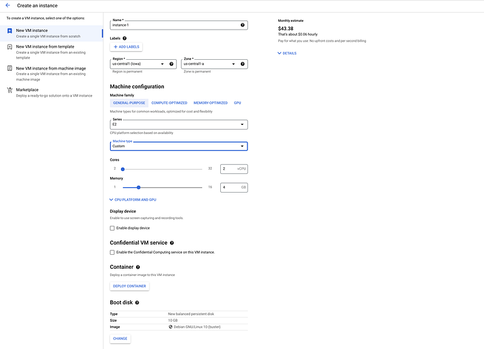
Task: Open Confidential VM service help icon
Action: [x=172, y=243]
